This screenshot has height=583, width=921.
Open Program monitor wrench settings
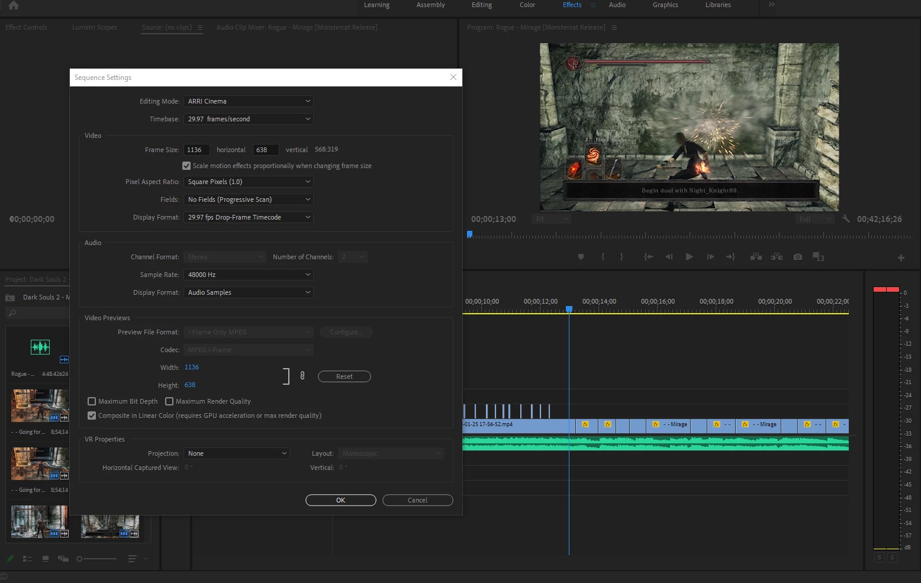tap(846, 219)
